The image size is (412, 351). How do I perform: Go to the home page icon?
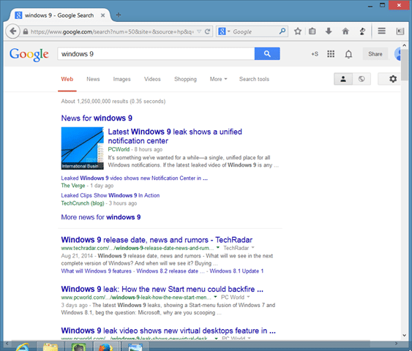[x=345, y=31]
